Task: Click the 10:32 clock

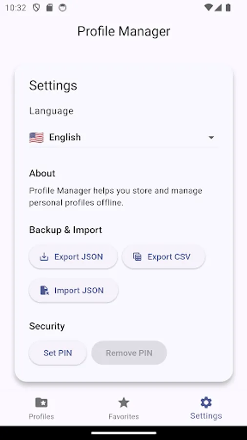Action: tap(16, 7)
